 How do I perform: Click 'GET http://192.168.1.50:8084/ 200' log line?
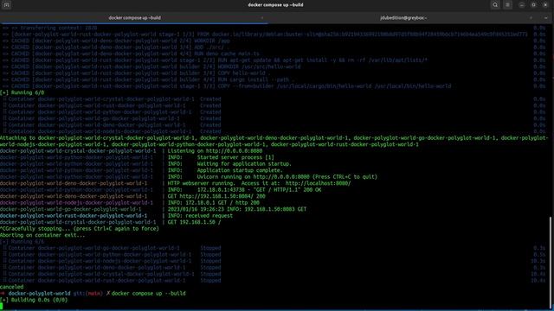(x=216, y=196)
